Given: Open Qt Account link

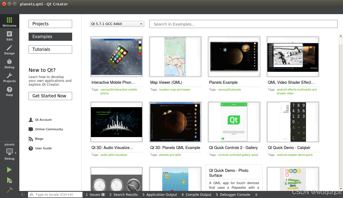Looking at the screenshot, I should coord(43,120).
